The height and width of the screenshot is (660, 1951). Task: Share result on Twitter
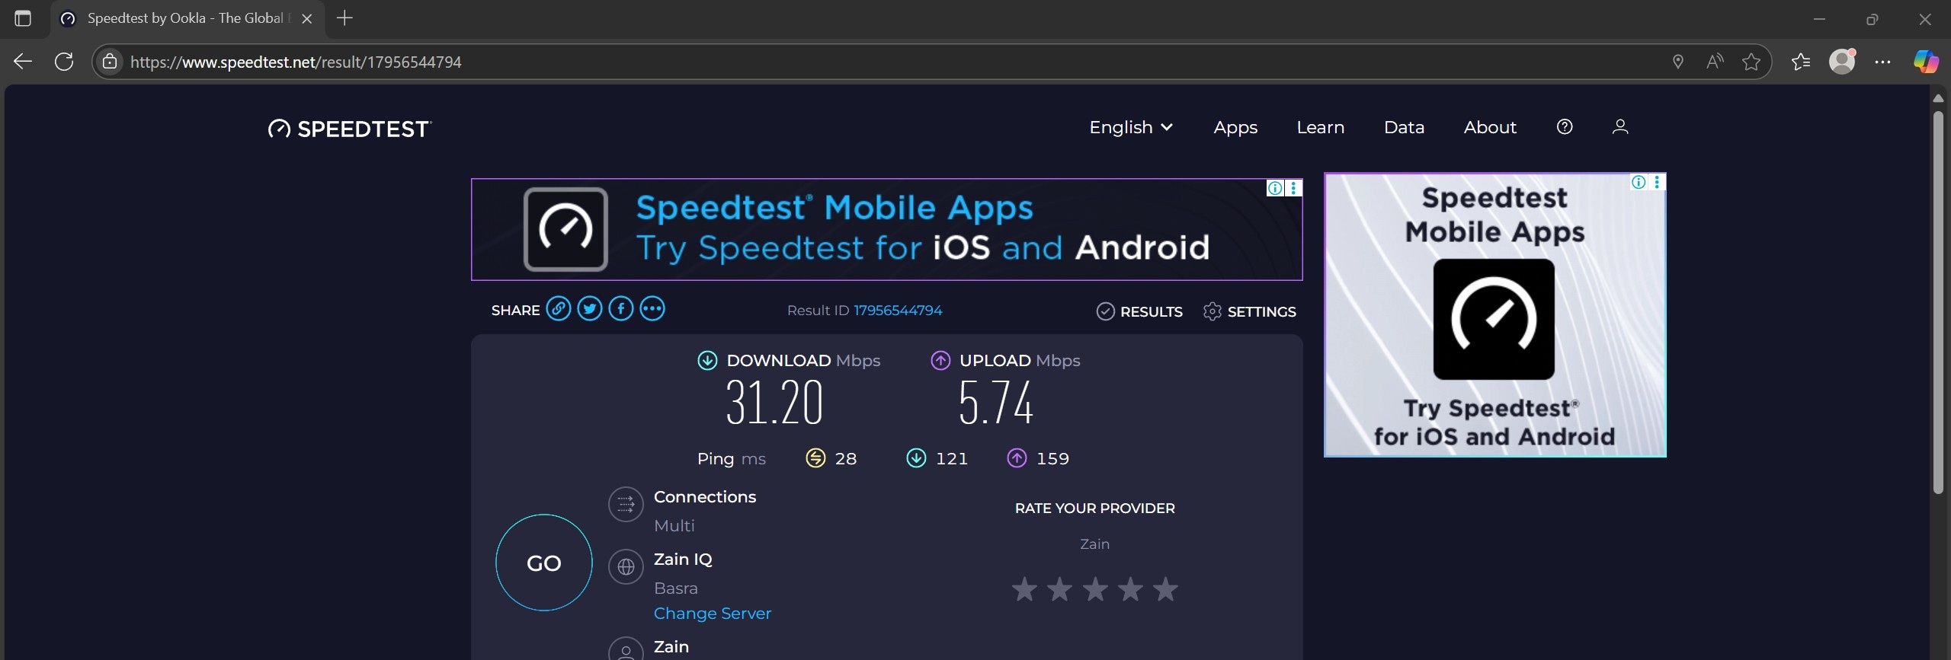[590, 309]
